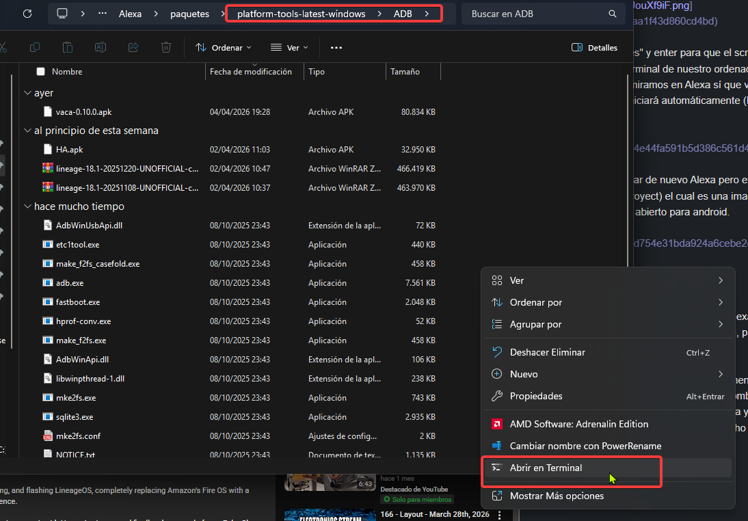Choose 'Propiedades' in context menu
The width and height of the screenshot is (748, 521).
click(536, 396)
